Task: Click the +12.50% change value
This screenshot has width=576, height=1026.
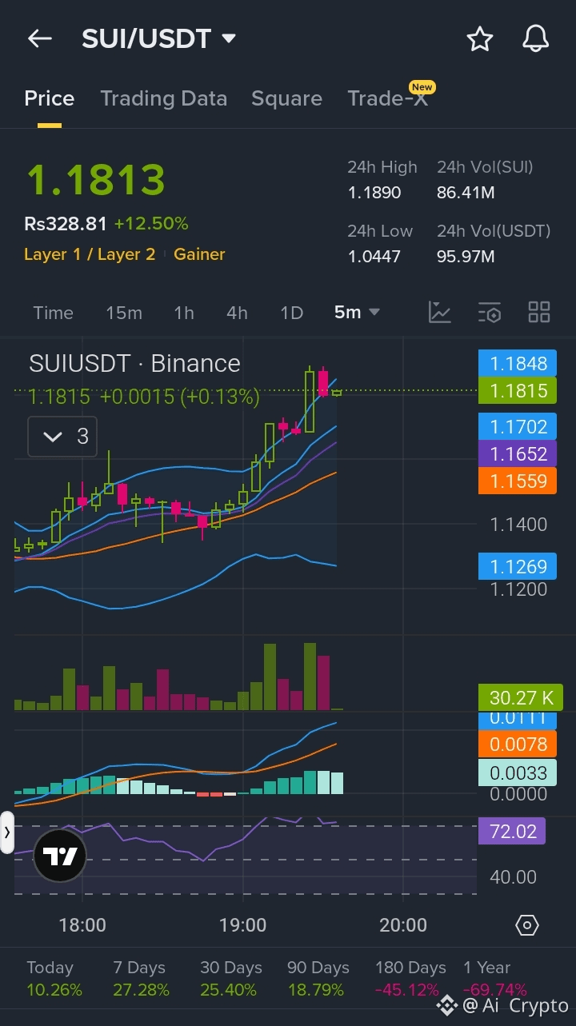Action: click(151, 224)
